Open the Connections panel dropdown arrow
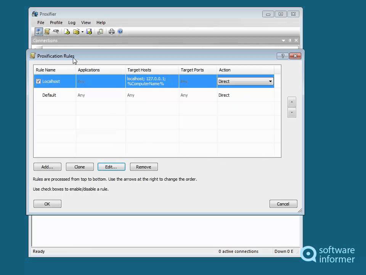366x275 pixels. coord(283,40)
